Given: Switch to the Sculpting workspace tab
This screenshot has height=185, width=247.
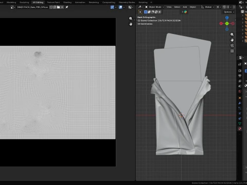Looking at the screenshot, I should pos(24,3).
